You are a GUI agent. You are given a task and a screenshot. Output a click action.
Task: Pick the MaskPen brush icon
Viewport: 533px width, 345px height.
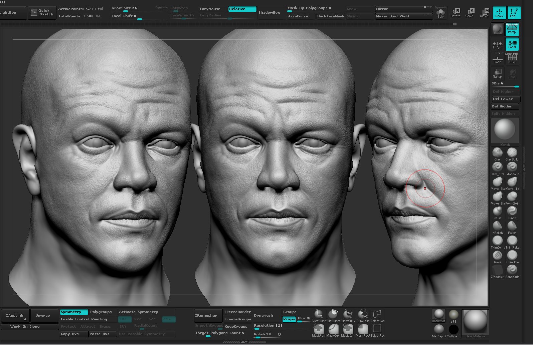click(x=319, y=329)
